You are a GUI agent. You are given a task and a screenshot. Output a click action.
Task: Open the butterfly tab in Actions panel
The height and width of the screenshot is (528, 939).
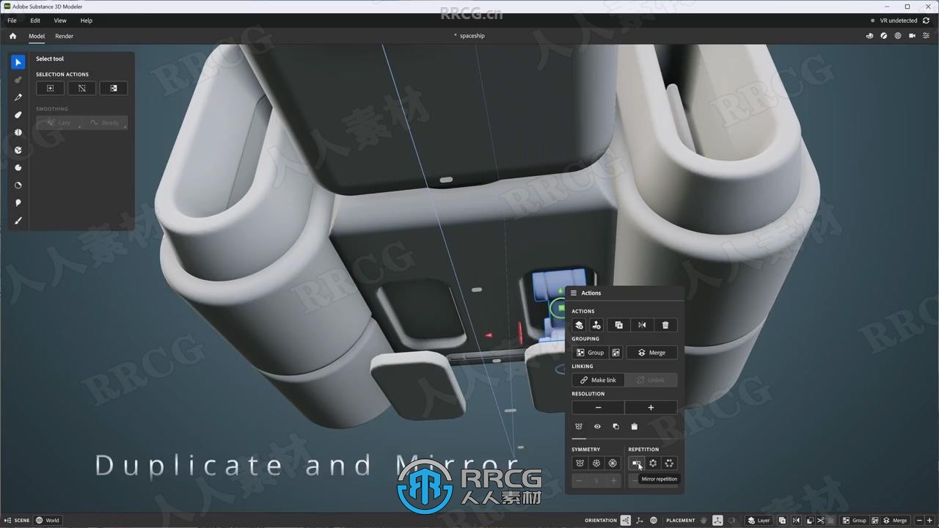click(x=579, y=427)
